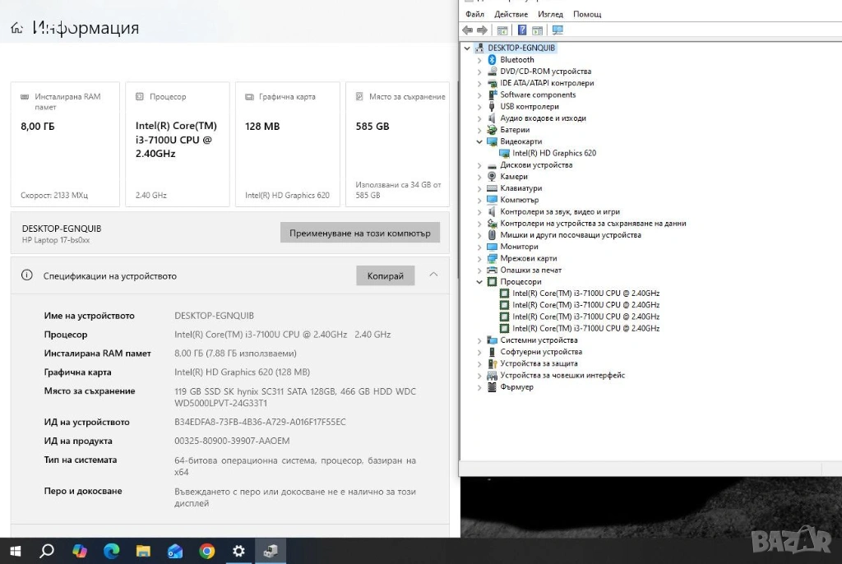Click the show/hide console tree toolbar icon
Screen dimensions: 842x564
pyautogui.click(x=502, y=30)
